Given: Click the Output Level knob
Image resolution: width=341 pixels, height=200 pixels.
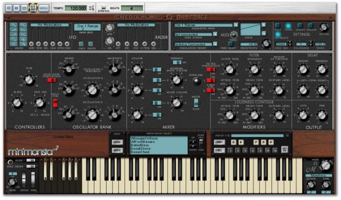Looking at the screenshot, I should 303,115.
